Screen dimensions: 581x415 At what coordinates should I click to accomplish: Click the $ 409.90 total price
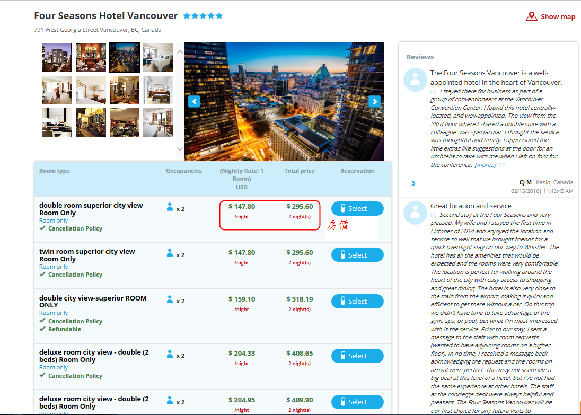tap(300, 400)
